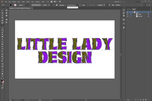Open the zoom level dropdown in status bar
Viewport: 152px width, 101px height.
coord(15,100)
